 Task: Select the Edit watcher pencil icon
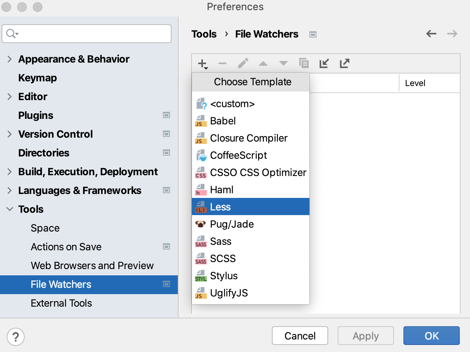point(243,63)
